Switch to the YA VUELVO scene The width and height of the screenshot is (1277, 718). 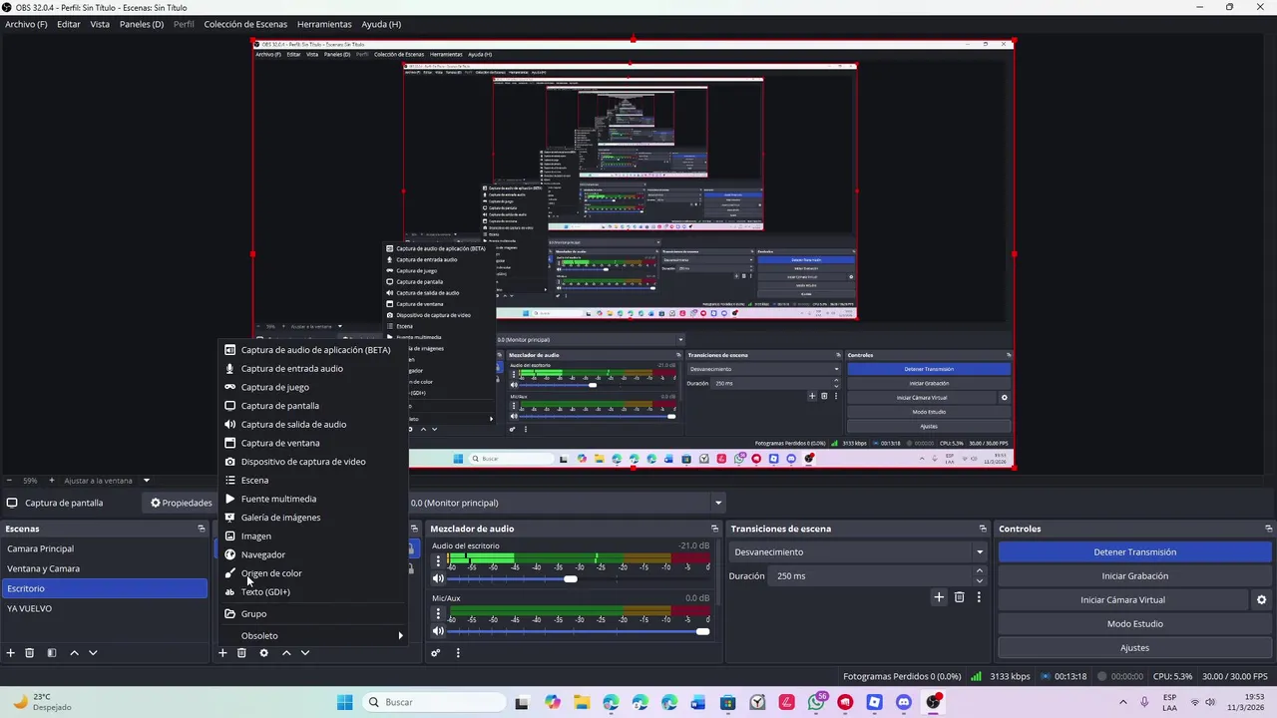point(104,608)
